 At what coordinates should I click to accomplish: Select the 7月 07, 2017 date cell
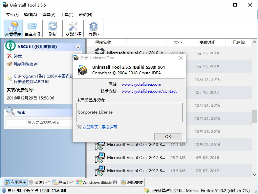(207, 171)
